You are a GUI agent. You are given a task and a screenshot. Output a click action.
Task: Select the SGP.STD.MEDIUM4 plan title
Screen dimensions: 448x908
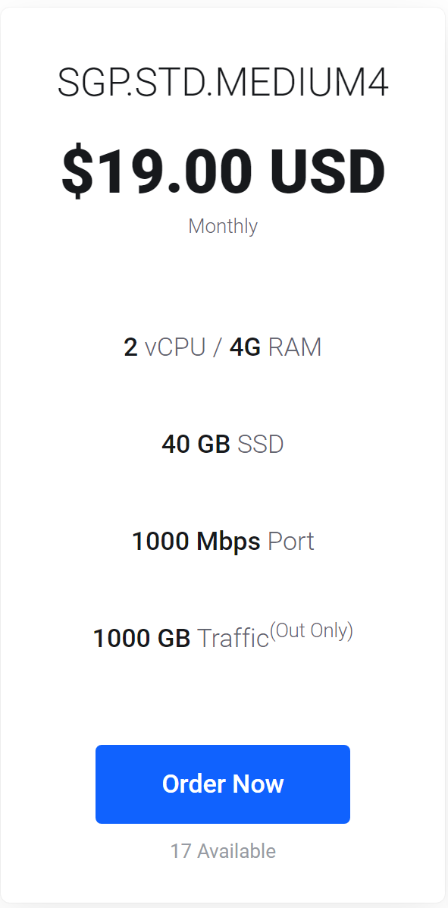[x=223, y=84]
